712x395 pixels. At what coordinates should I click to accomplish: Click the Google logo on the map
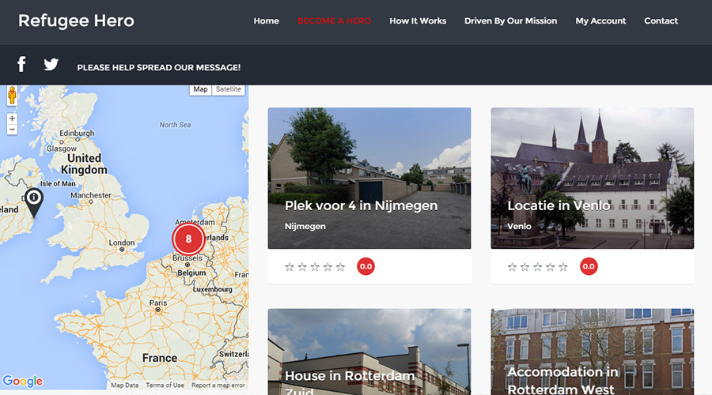(x=23, y=381)
